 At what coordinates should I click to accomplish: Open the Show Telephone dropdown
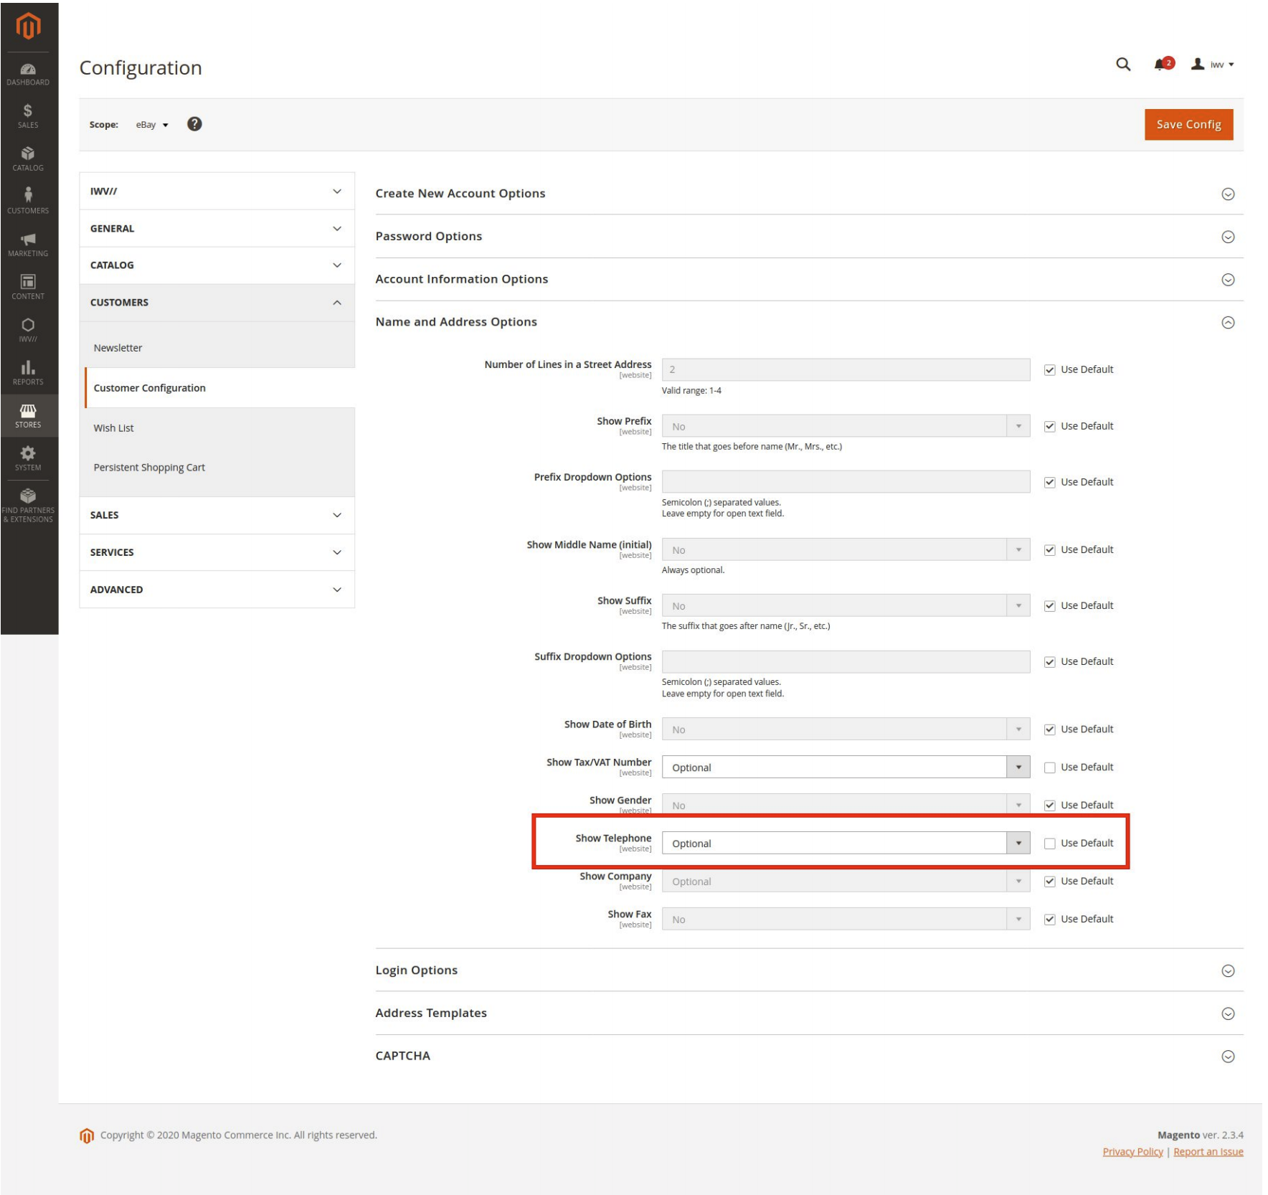click(845, 844)
